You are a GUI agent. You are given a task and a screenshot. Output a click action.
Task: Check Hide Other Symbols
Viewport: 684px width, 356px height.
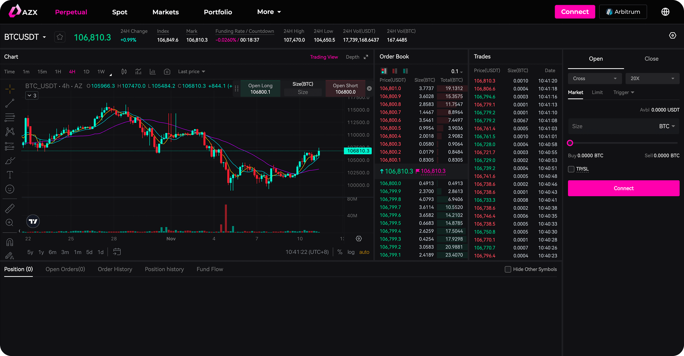(x=508, y=269)
